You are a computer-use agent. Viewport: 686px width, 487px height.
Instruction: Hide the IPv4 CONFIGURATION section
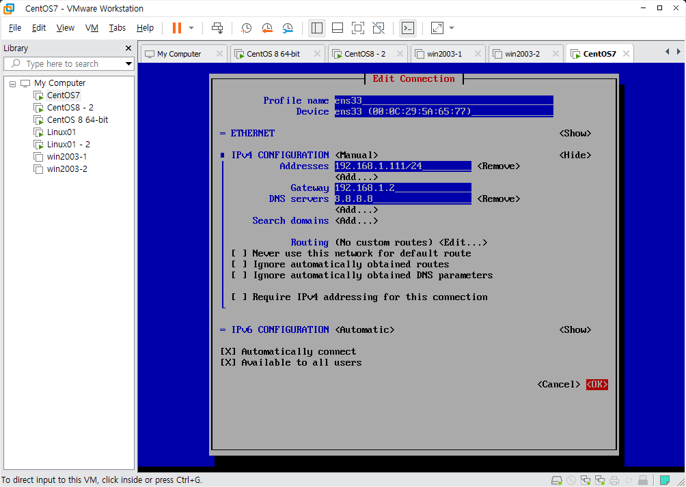coord(575,155)
